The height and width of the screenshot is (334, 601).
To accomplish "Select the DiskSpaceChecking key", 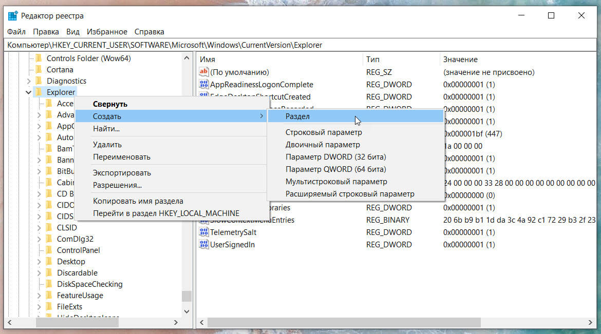I will 90,284.
